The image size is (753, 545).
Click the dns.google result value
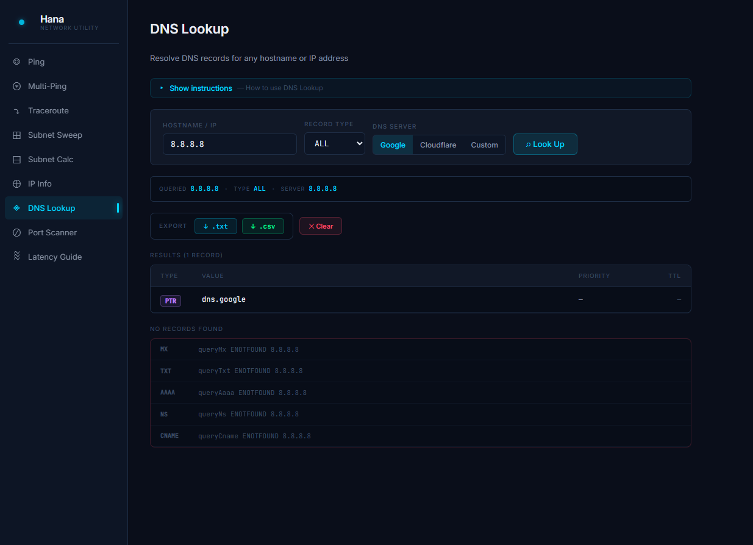coord(224,299)
